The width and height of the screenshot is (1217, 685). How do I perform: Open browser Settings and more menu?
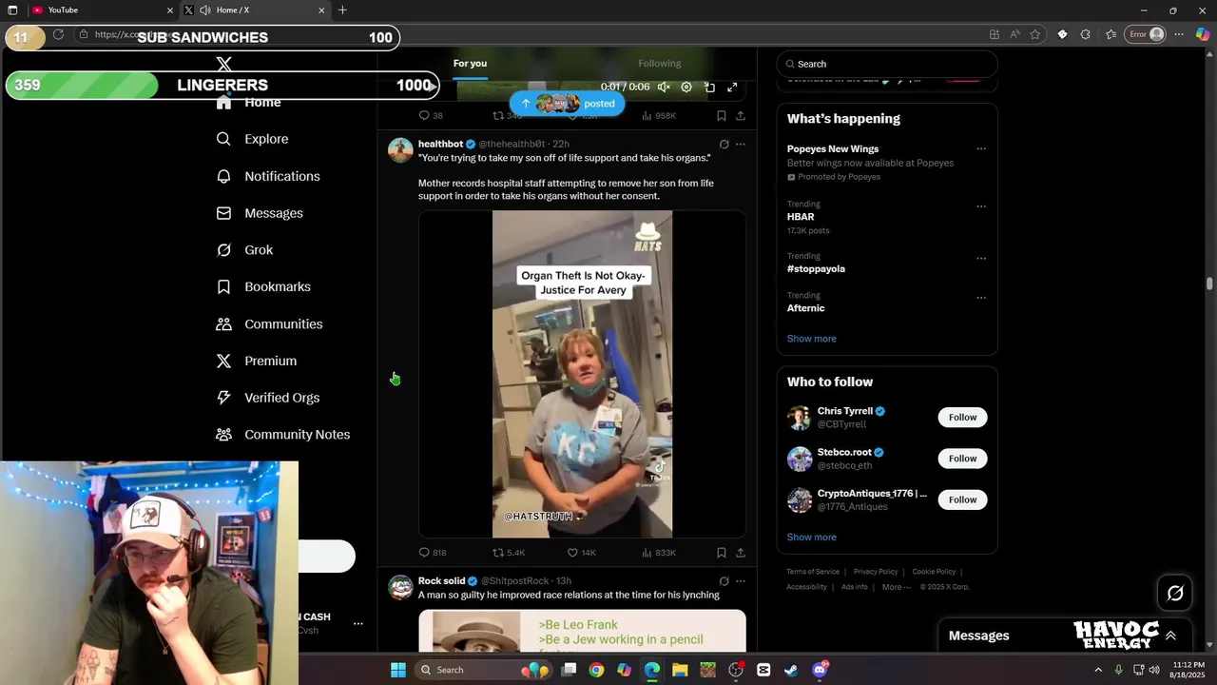click(1179, 34)
